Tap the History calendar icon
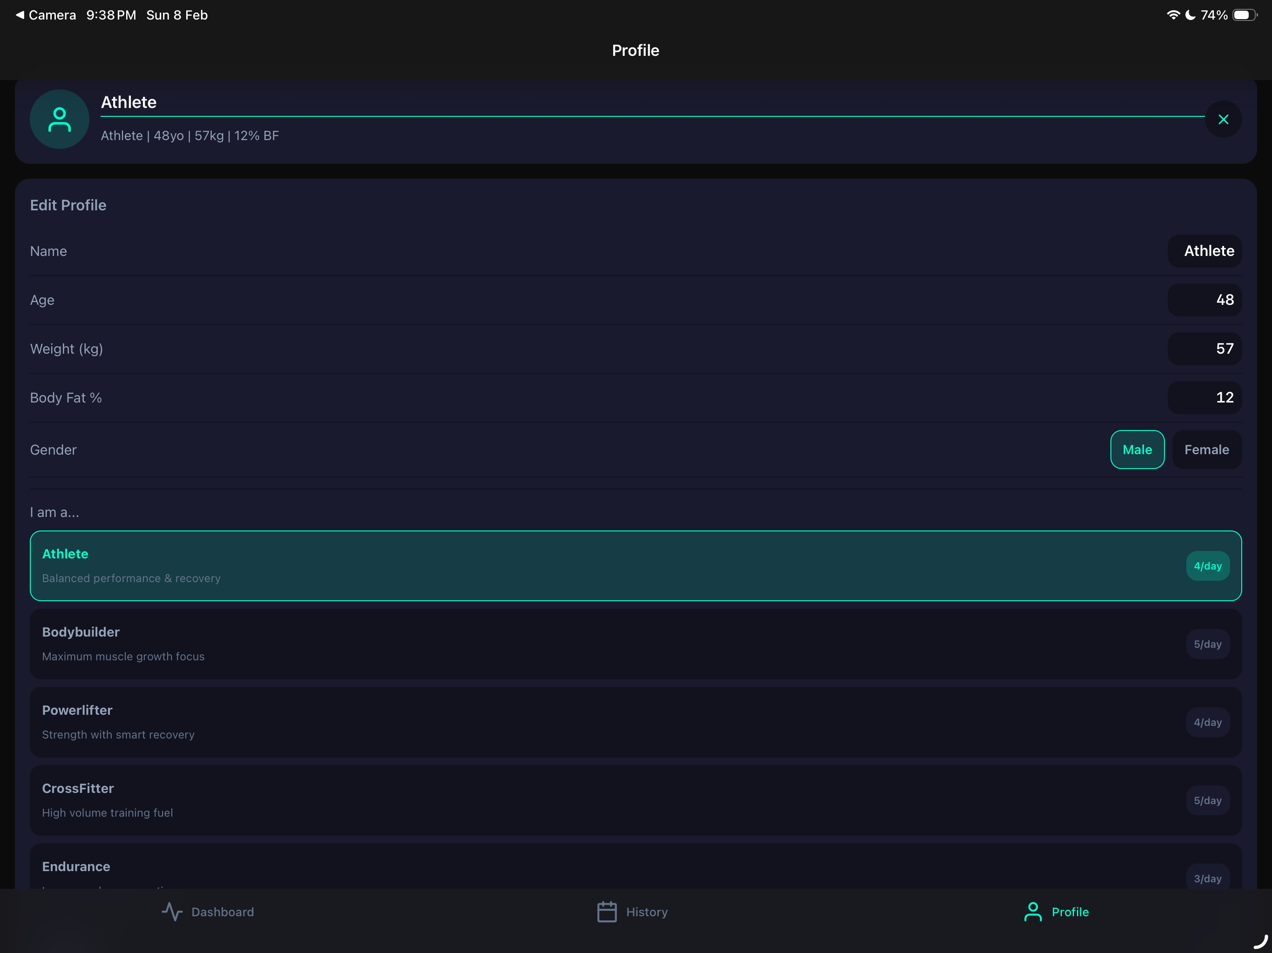This screenshot has height=953, width=1272. (x=607, y=912)
